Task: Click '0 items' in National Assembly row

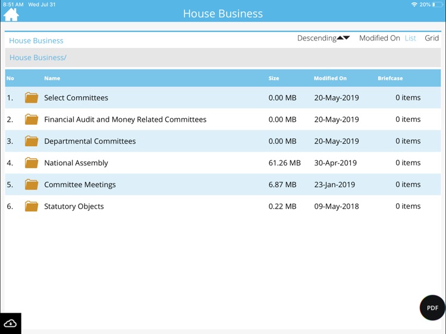Action: [408, 163]
